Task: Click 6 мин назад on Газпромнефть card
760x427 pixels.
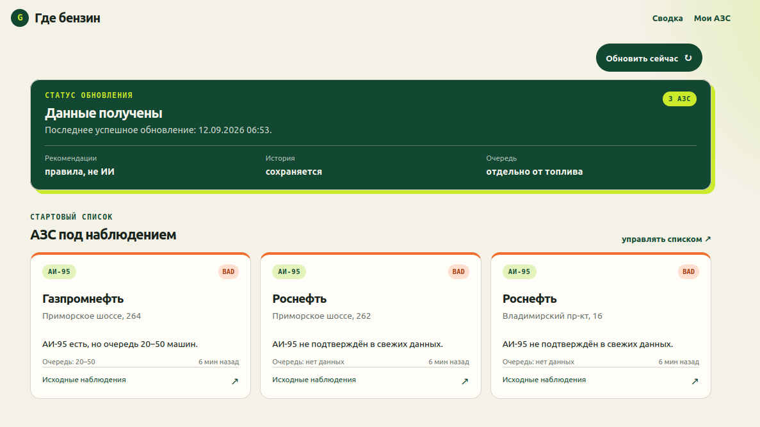Action: [x=218, y=362]
